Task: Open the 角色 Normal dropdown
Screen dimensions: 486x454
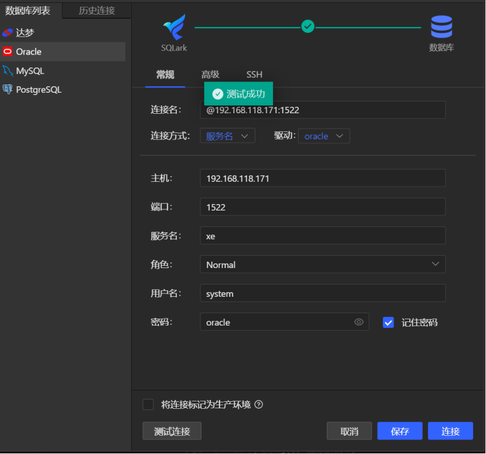Action: pos(323,265)
